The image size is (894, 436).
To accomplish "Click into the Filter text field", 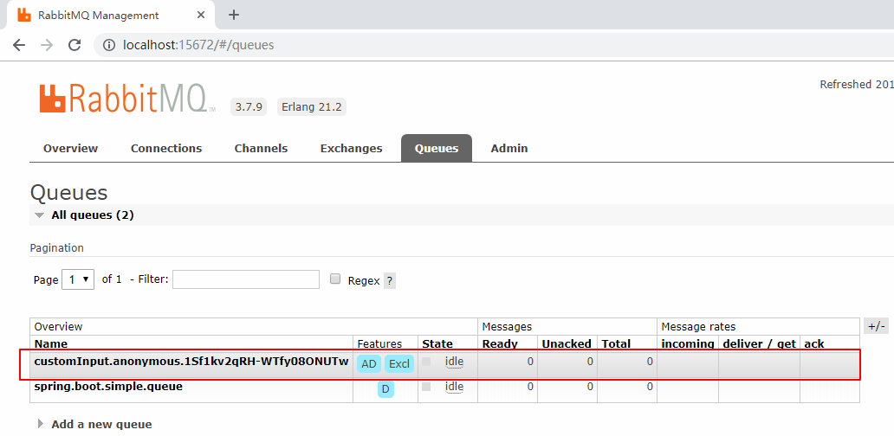I will (x=246, y=279).
